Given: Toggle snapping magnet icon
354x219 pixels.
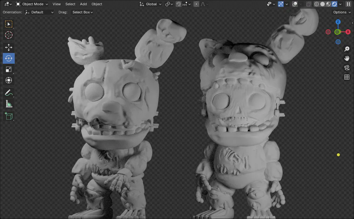Looking at the screenshot, I should [178, 4].
